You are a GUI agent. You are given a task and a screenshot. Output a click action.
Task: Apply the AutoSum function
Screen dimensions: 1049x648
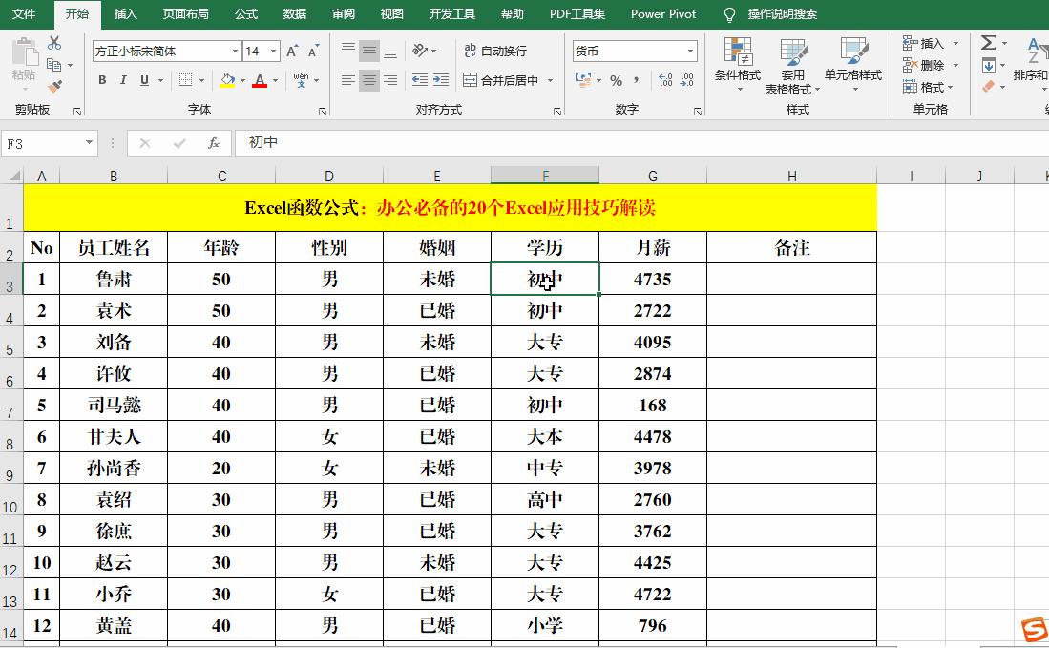pyautogui.click(x=988, y=43)
